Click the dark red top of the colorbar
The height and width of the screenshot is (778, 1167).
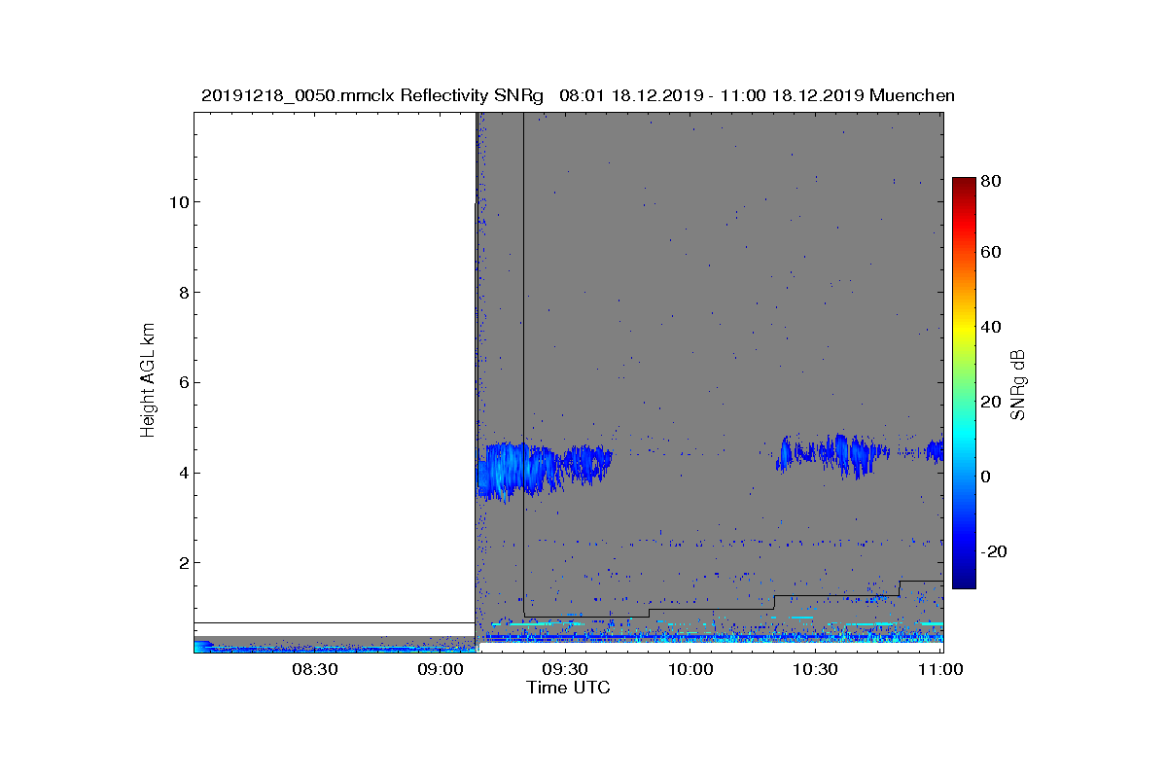point(964,185)
